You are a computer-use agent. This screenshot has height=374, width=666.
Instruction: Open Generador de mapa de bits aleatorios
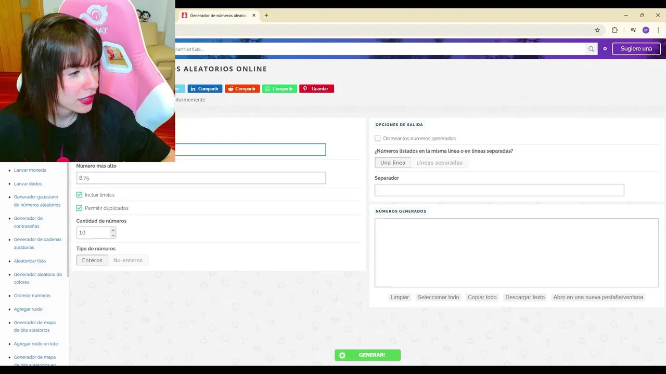pyautogui.click(x=34, y=326)
